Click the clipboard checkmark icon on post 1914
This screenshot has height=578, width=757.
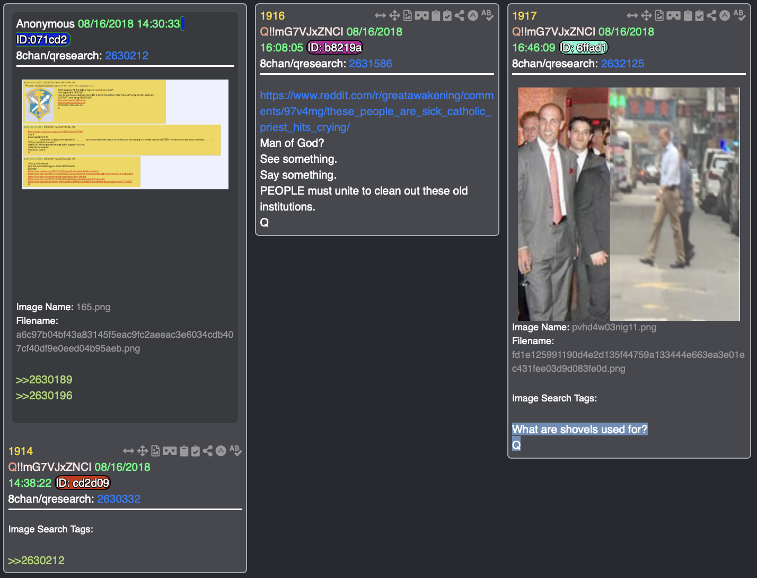tap(196, 451)
